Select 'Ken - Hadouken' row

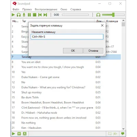click(x=66, y=128)
